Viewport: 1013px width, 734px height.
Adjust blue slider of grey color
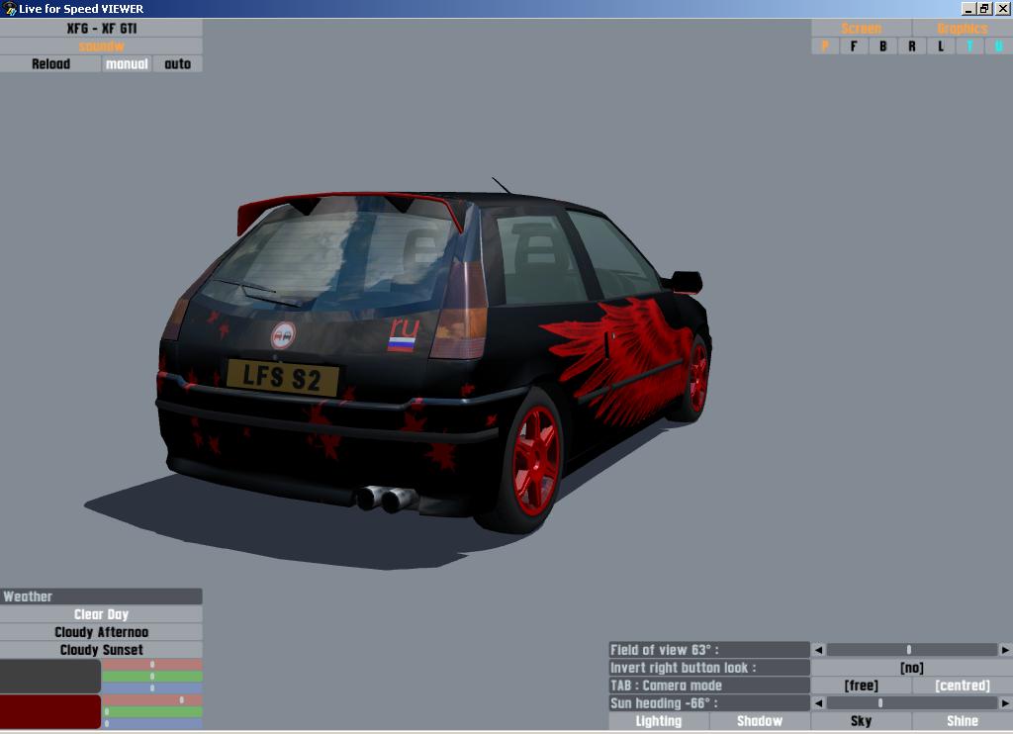click(x=152, y=688)
